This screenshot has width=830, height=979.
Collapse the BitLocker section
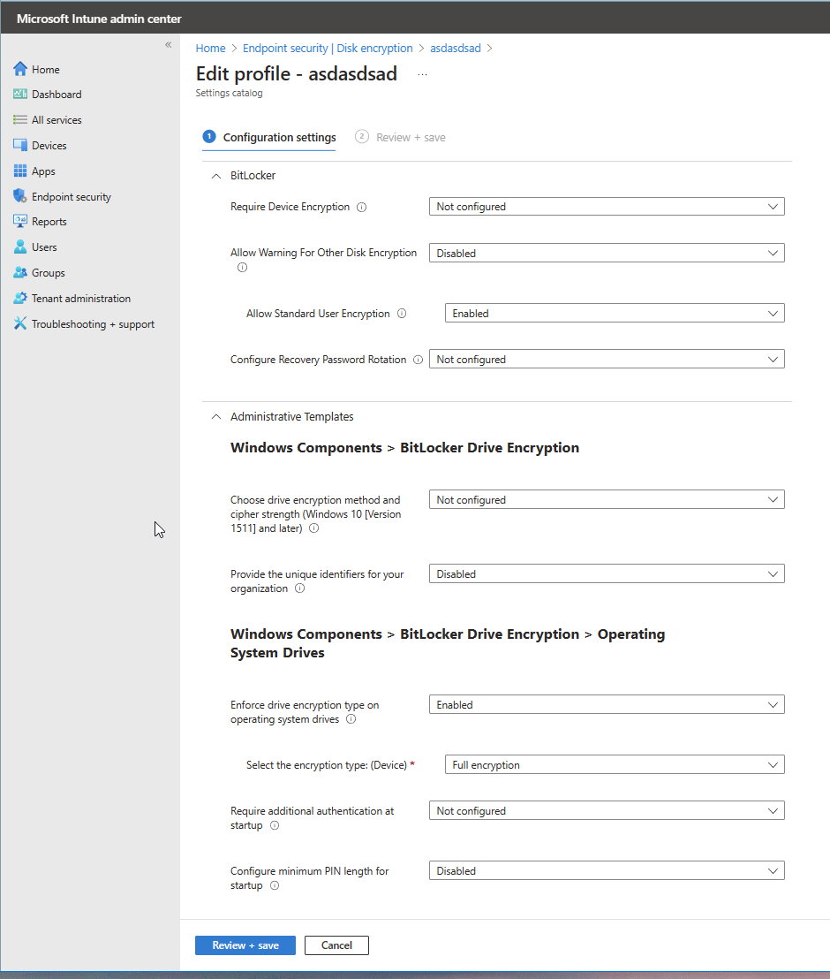(215, 175)
